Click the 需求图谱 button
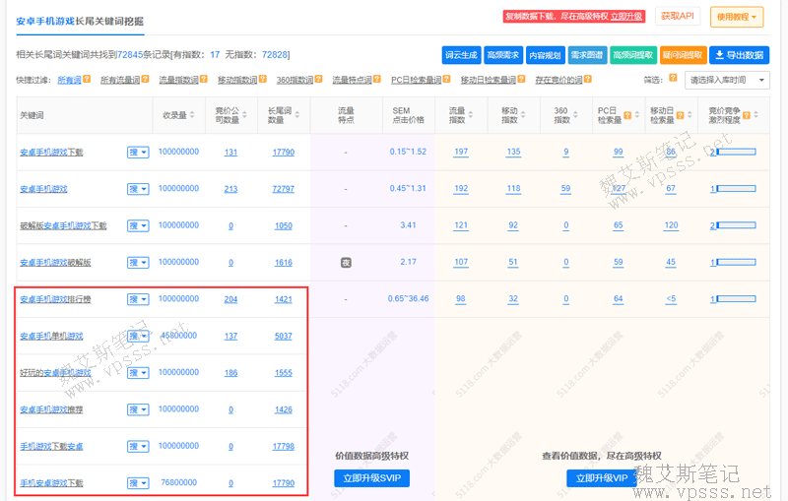Viewport: 788px width, 501px height. point(587,55)
